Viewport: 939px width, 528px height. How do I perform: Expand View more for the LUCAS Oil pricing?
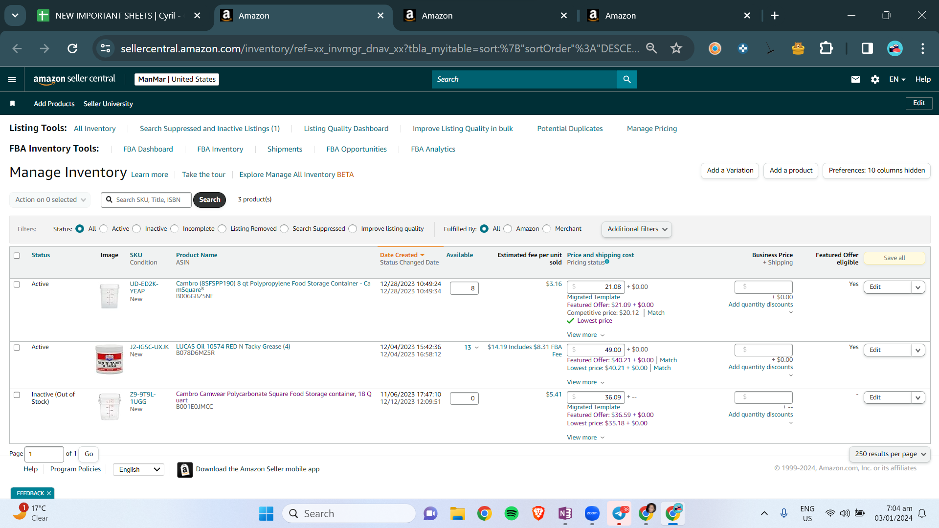click(x=586, y=382)
